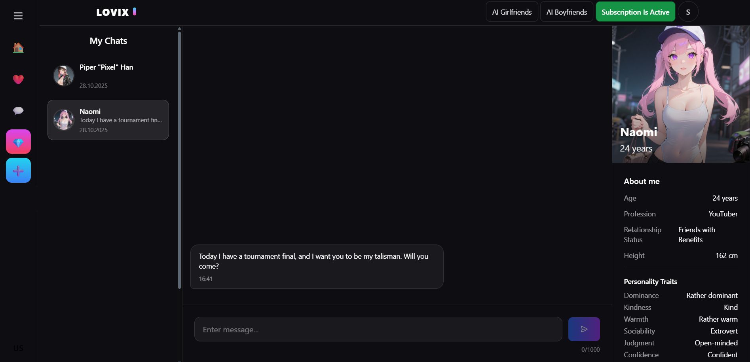Click Piper's avatar thumbnail

tap(64, 76)
